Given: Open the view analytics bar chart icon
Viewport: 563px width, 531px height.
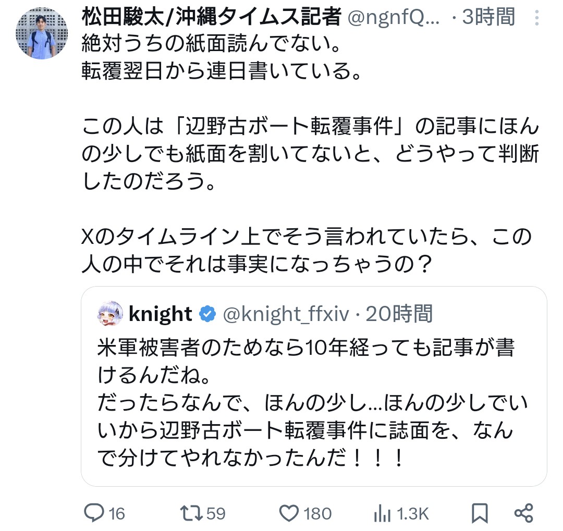Looking at the screenshot, I should (382, 513).
